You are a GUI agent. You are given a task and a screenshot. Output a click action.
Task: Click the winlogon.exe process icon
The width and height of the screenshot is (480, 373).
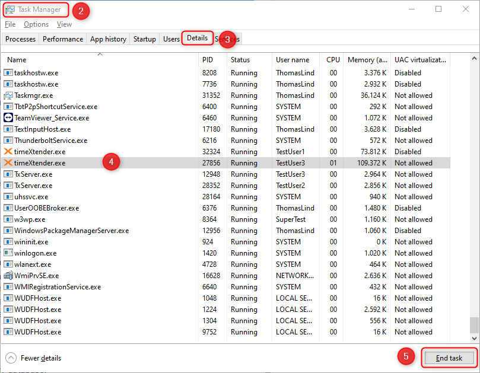point(8,253)
